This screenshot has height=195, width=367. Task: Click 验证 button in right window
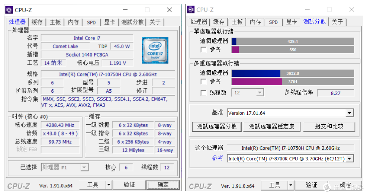pos(312,185)
